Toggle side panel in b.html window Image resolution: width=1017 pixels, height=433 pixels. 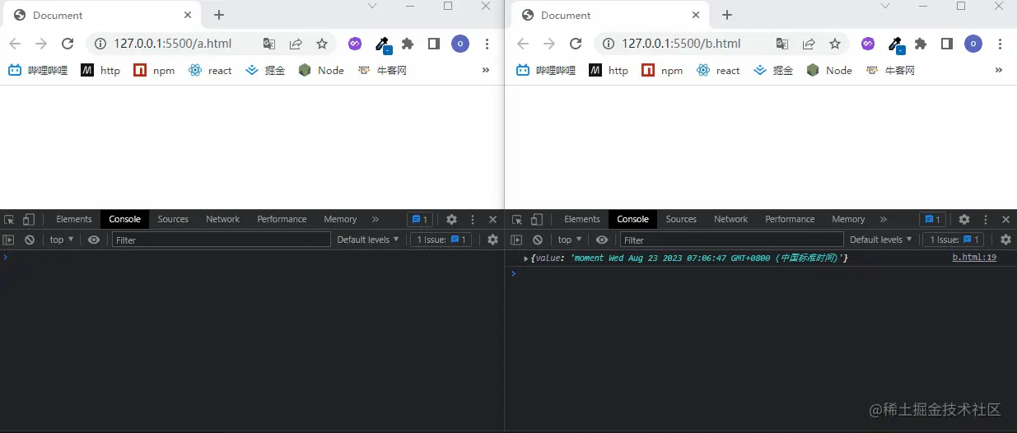[947, 44]
